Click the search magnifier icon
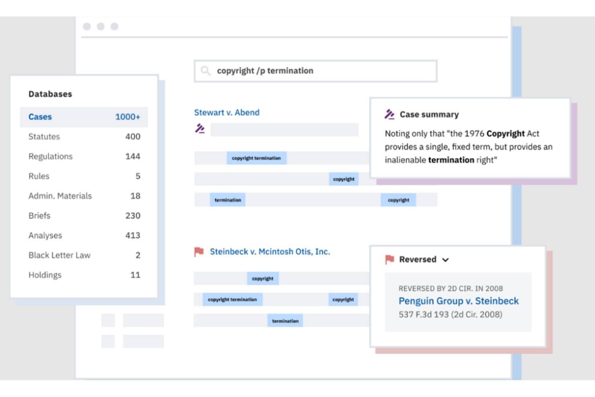595x397 pixels. coord(205,71)
